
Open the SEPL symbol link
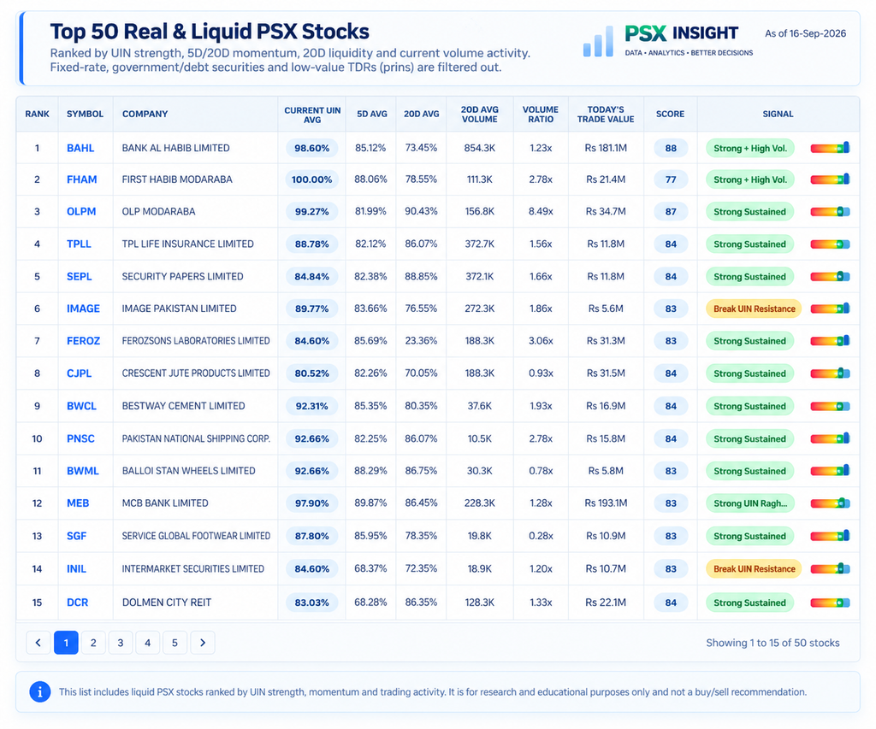(80, 276)
